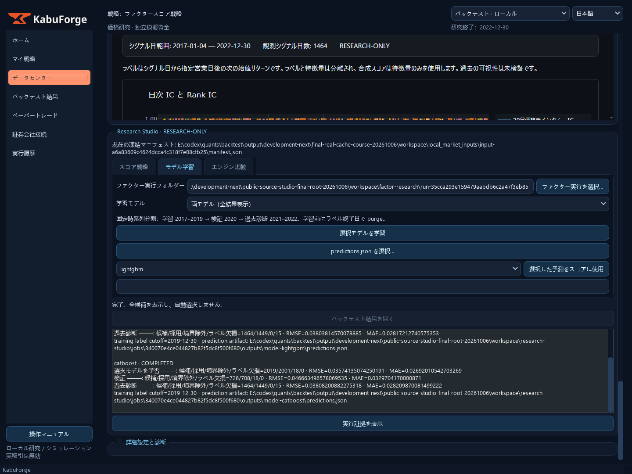Click the ファクター実行フォルダー path field
Image resolution: width=632 pixels, height=474 pixels.
click(360, 187)
